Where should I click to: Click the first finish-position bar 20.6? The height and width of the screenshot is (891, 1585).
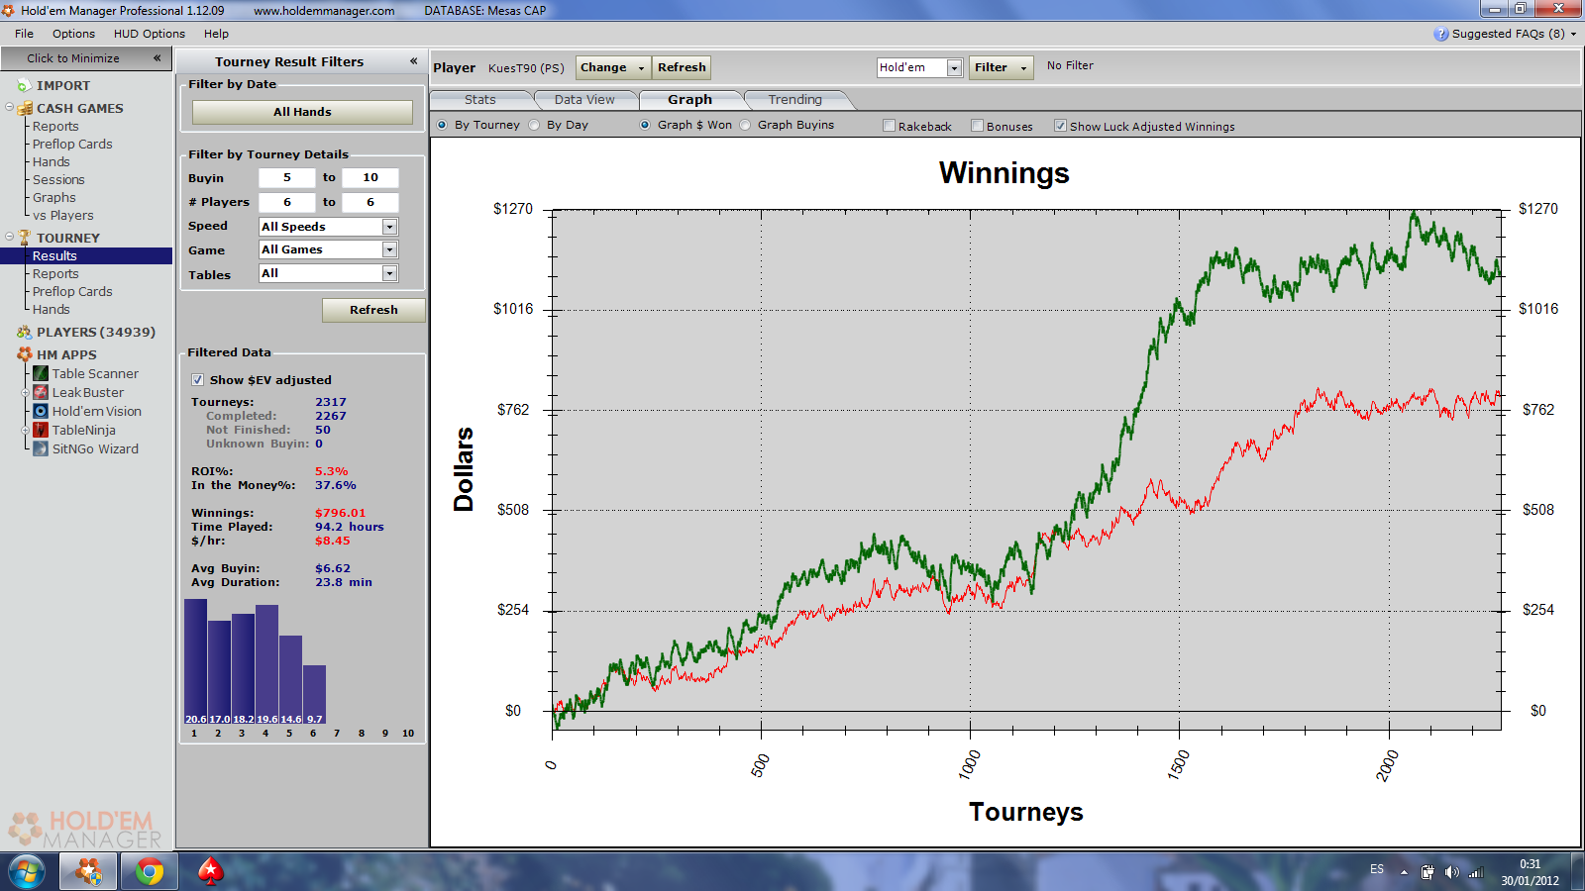tap(195, 661)
